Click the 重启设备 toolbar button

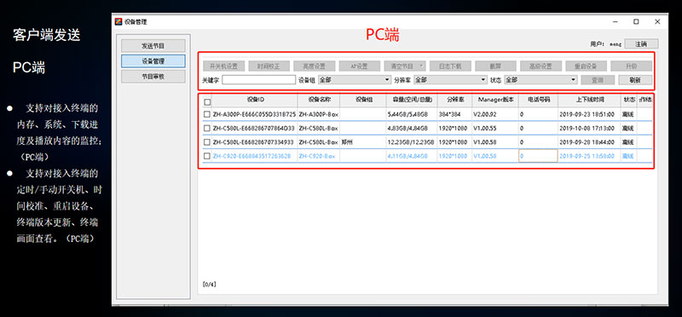coord(586,66)
